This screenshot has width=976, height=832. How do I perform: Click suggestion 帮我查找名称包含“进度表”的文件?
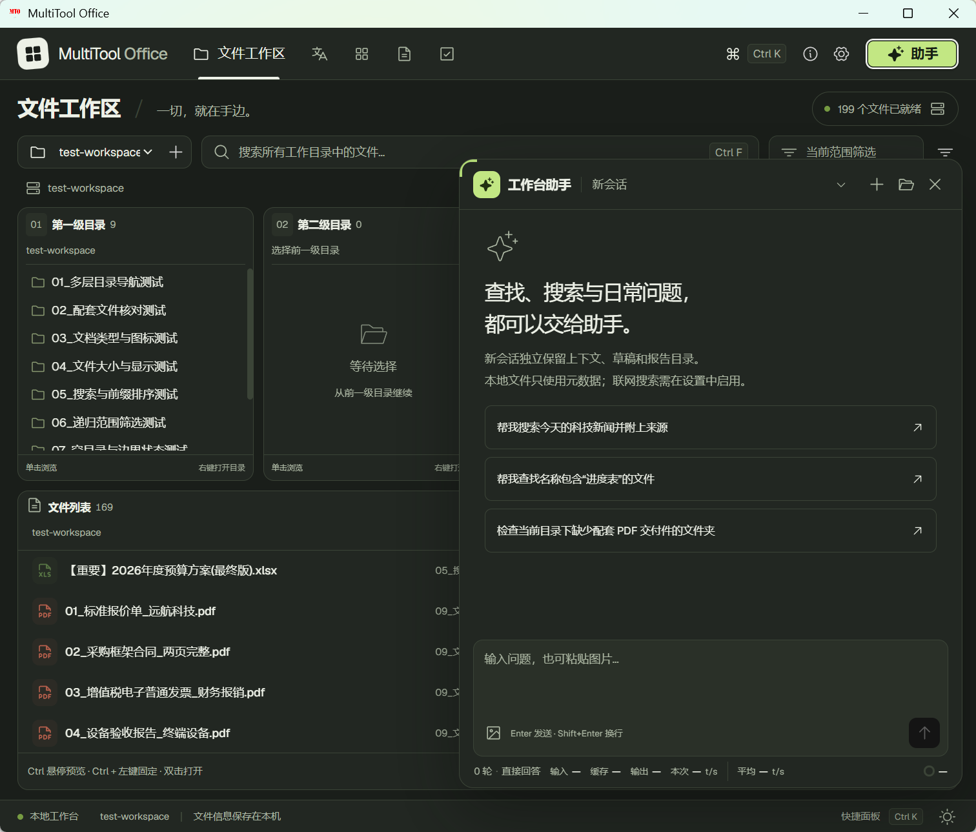(x=710, y=479)
